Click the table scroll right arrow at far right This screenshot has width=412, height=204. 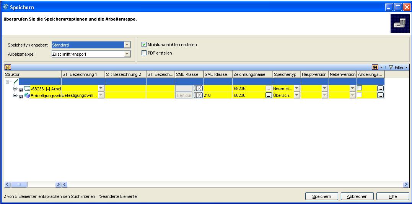coord(406,184)
